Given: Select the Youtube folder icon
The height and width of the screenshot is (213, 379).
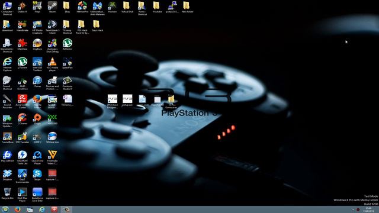Looking at the screenshot, I should [157, 7].
